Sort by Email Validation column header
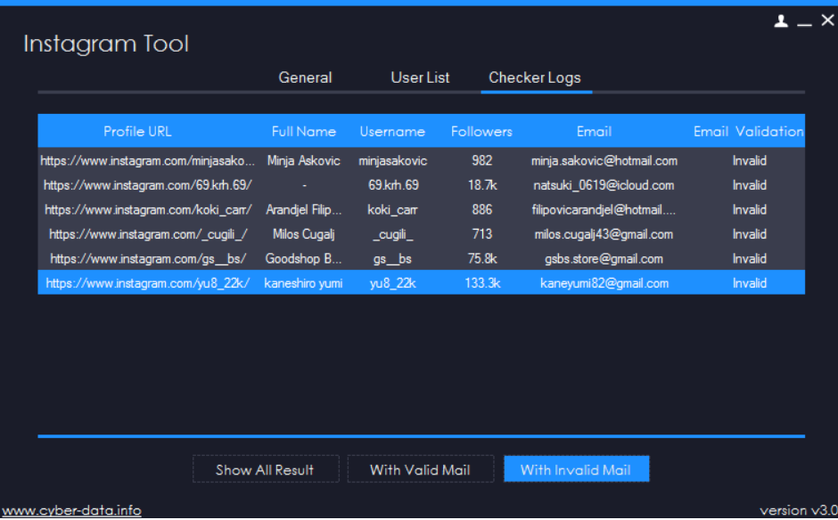838x520 pixels. tap(749, 131)
